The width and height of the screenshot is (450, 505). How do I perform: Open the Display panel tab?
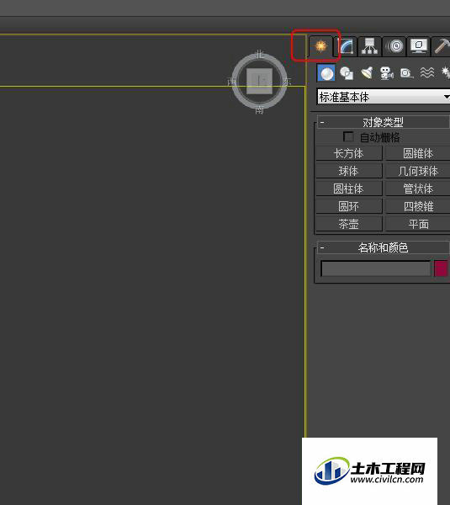(x=418, y=46)
